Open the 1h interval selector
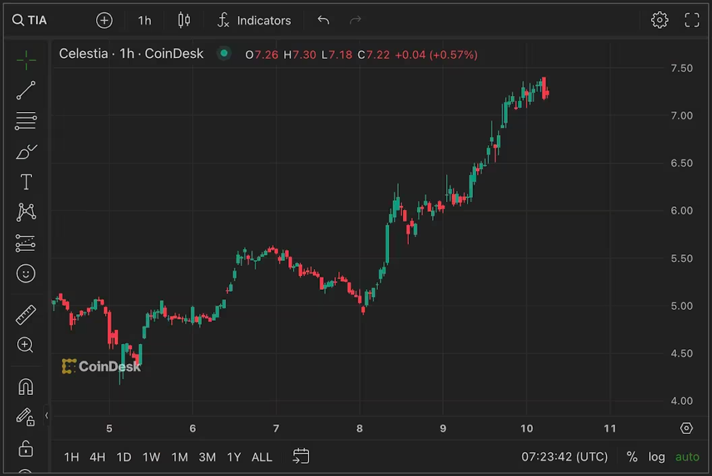This screenshot has width=712, height=476. (145, 20)
